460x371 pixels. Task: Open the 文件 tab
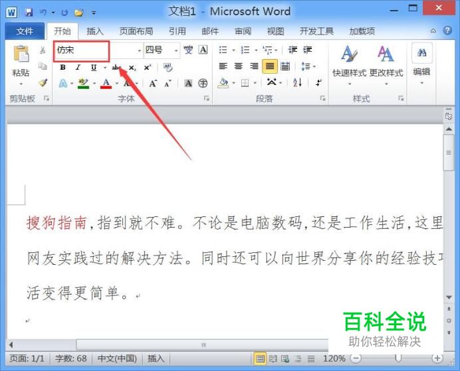point(25,31)
